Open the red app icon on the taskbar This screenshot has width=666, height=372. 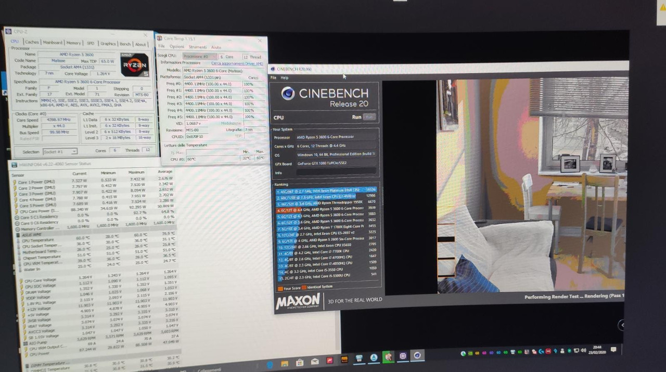(x=329, y=361)
